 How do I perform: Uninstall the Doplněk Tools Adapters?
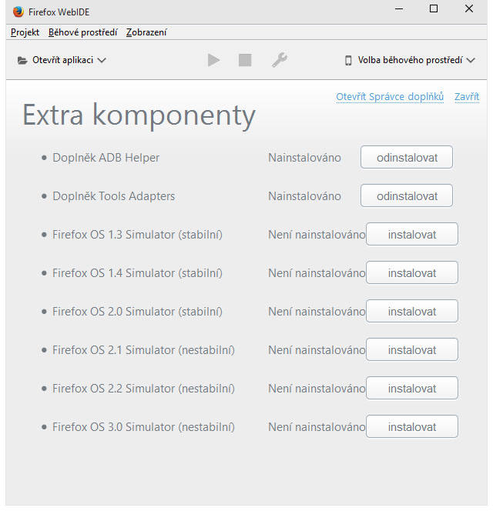(407, 195)
